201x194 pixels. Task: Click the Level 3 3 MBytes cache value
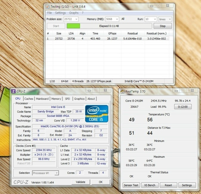(x=83, y=163)
